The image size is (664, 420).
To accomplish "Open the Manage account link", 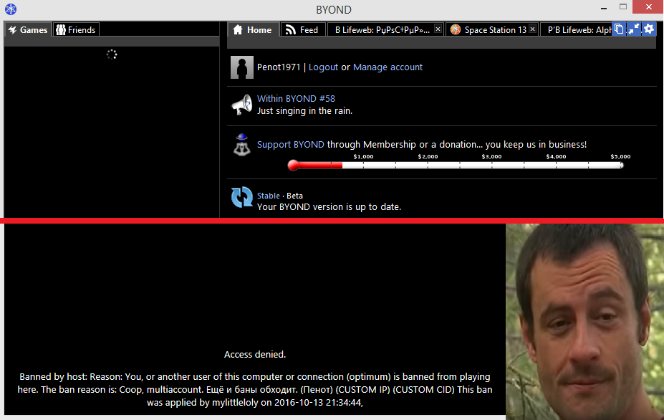I will coord(388,67).
